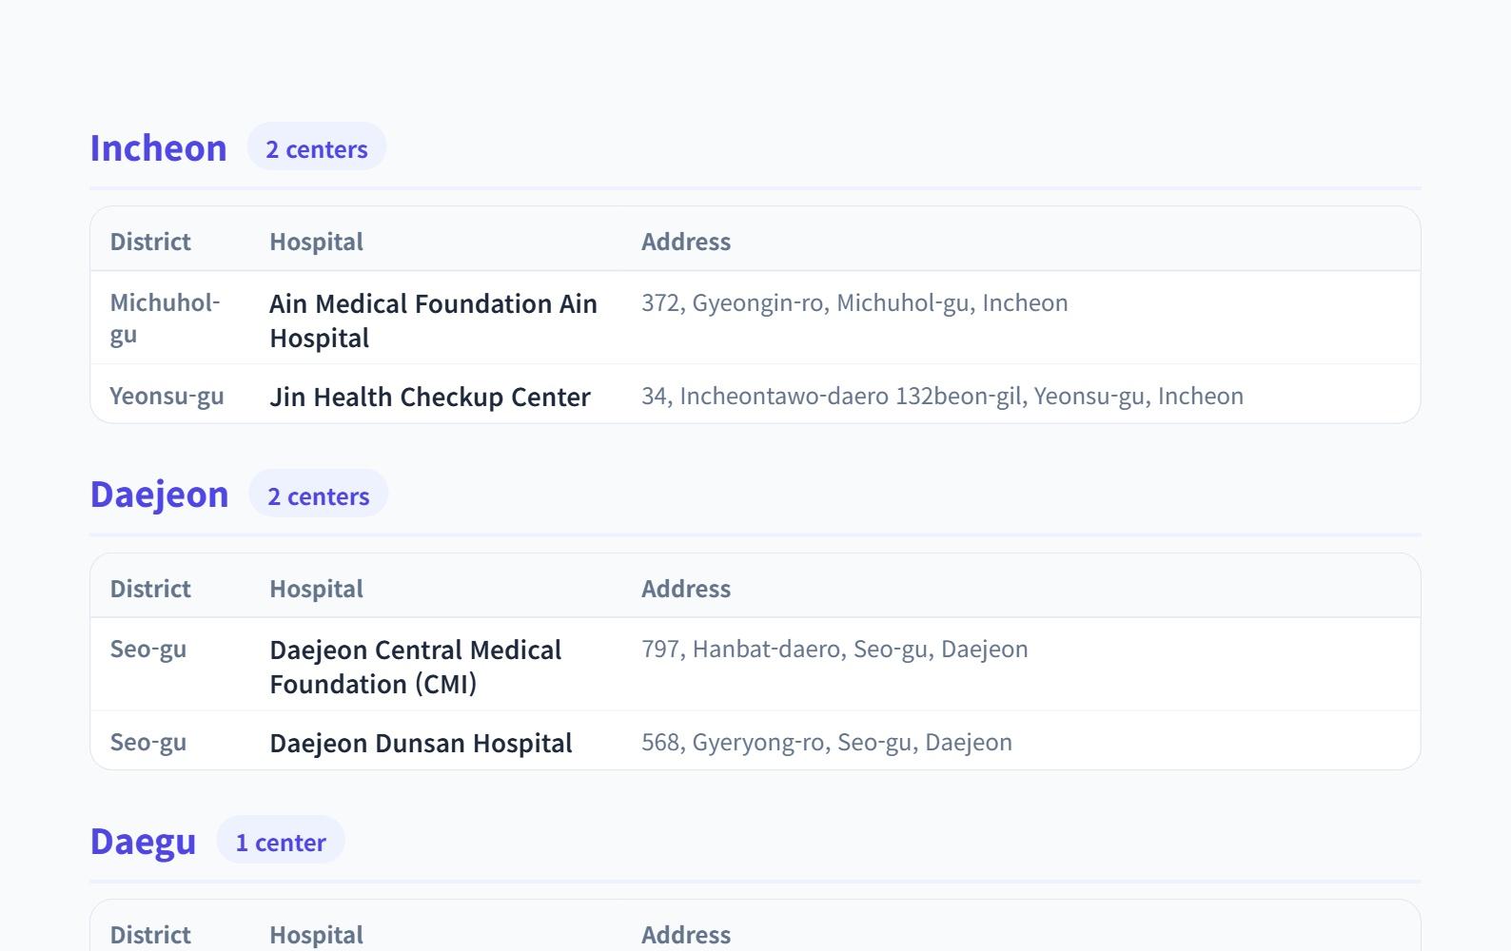Select Daejeon Dunsan Hospital
This screenshot has height=951, width=1511.
tap(421, 743)
